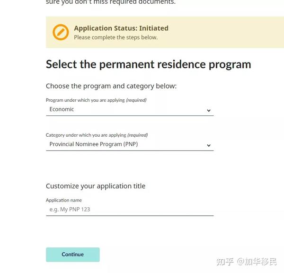Click the orange pencil status icon

[61, 32]
